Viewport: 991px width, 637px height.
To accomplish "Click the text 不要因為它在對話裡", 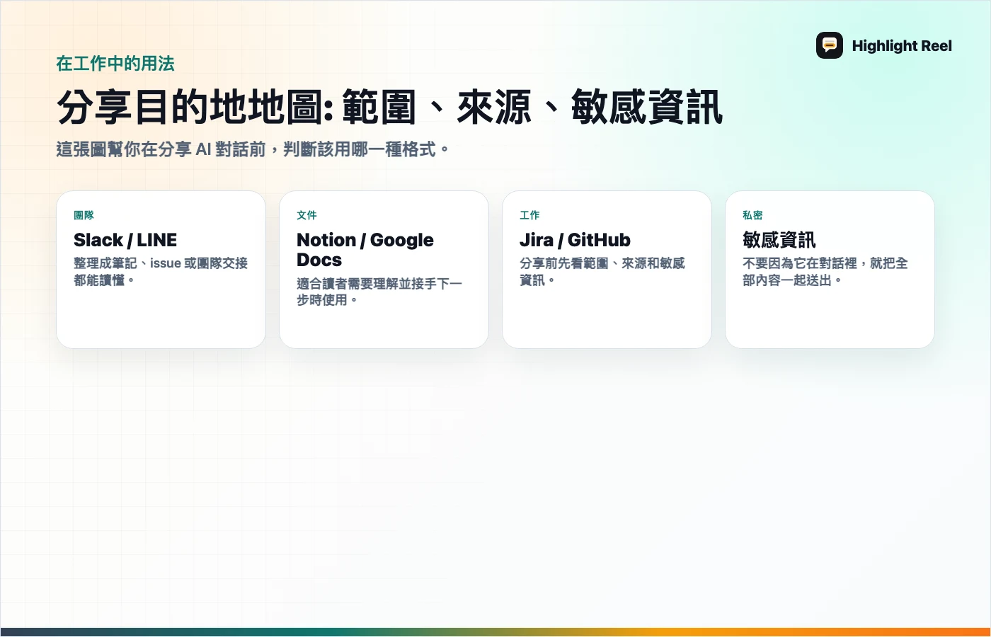I will coord(800,263).
